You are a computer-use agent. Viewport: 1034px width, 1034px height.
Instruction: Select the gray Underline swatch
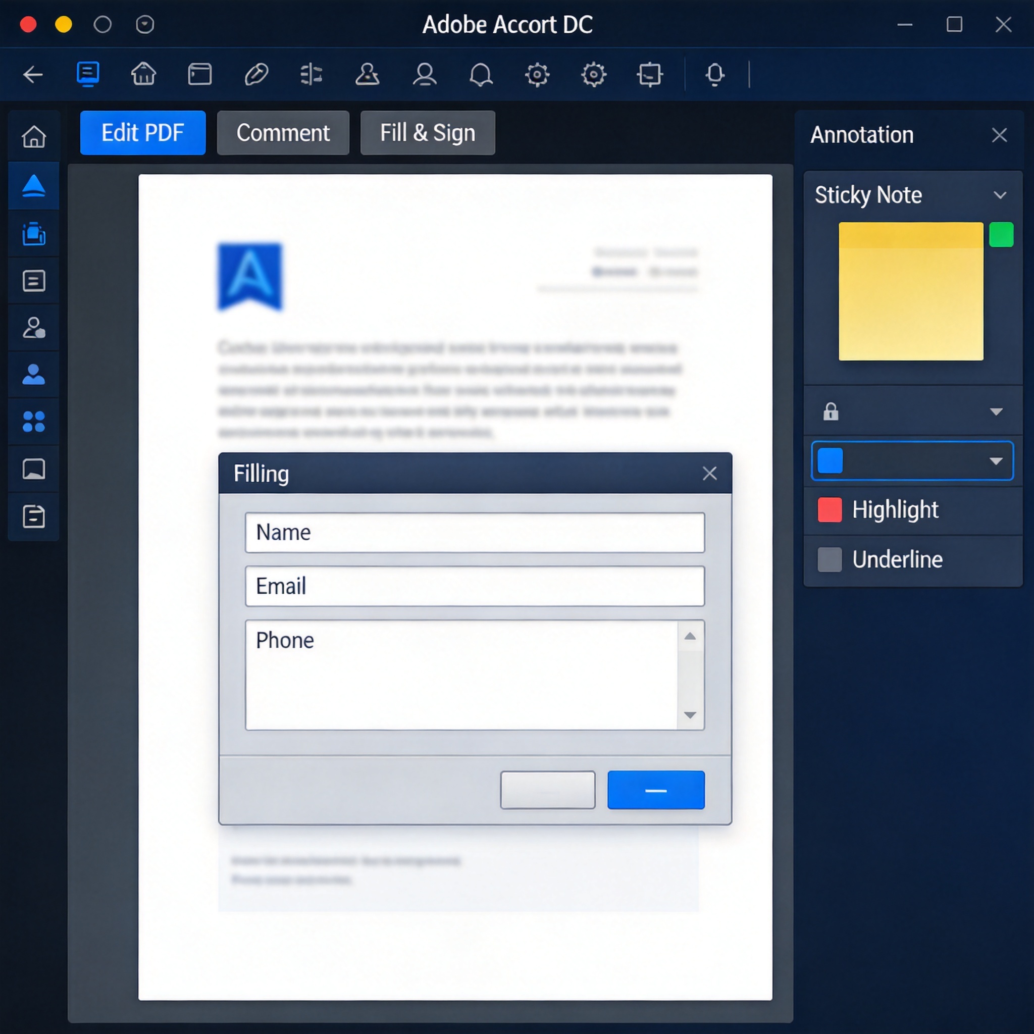(x=830, y=559)
